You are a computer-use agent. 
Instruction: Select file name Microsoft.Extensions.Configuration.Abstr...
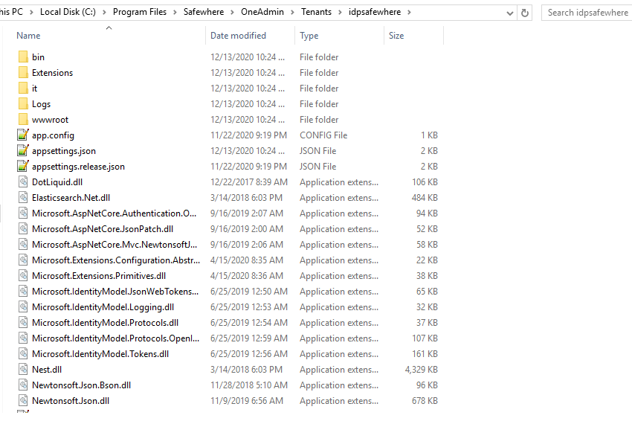(x=116, y=260)
